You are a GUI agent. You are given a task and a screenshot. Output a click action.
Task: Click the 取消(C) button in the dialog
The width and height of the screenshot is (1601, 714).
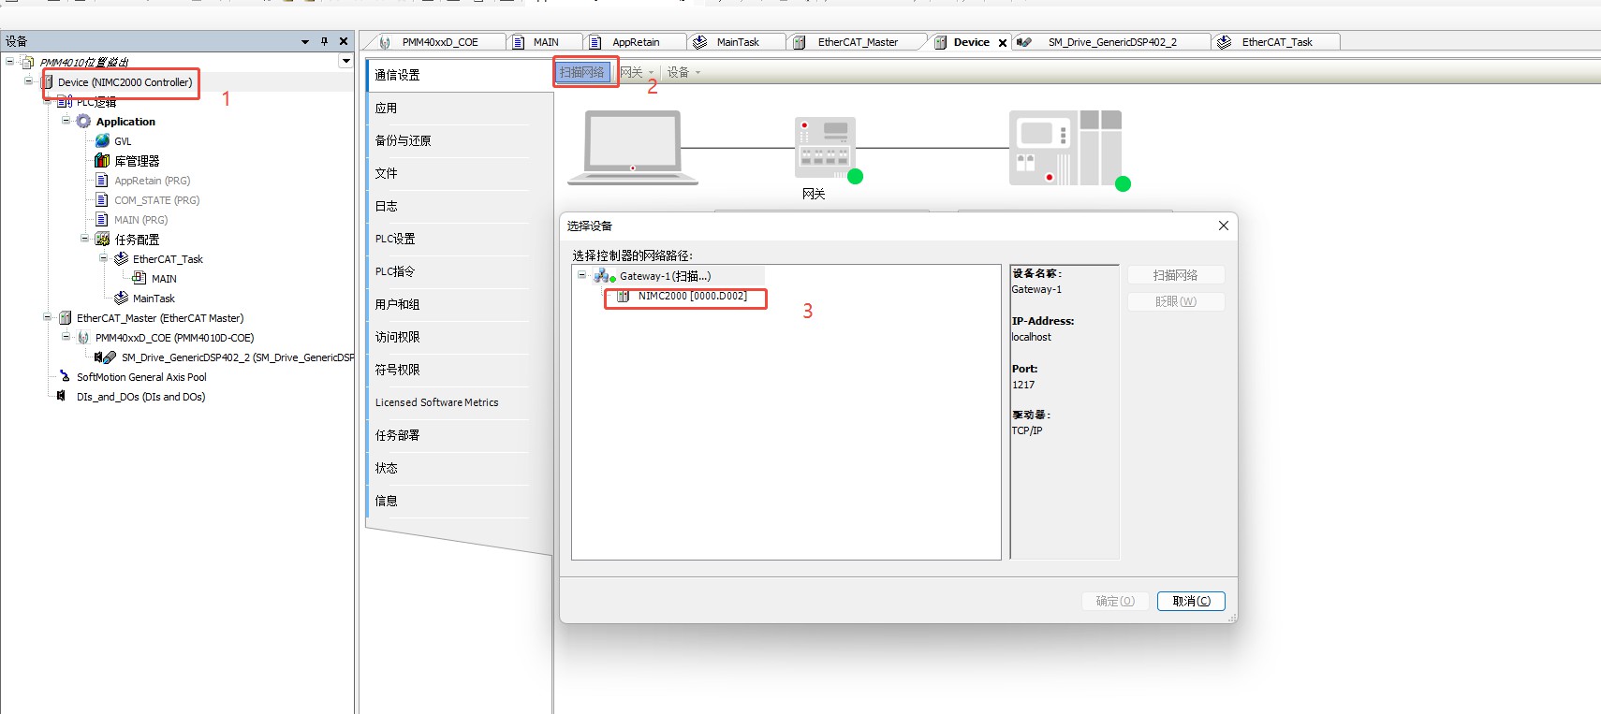point(1191,601)
